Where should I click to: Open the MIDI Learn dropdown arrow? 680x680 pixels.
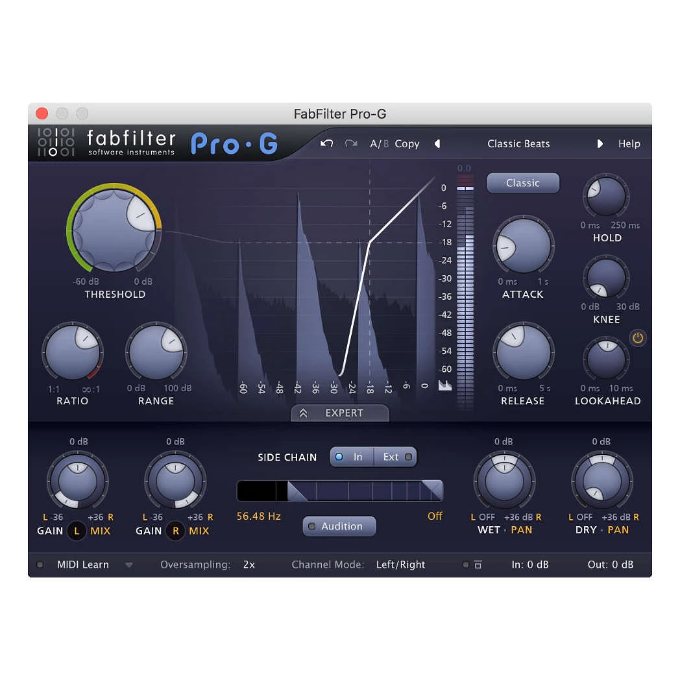click(129, 565)
